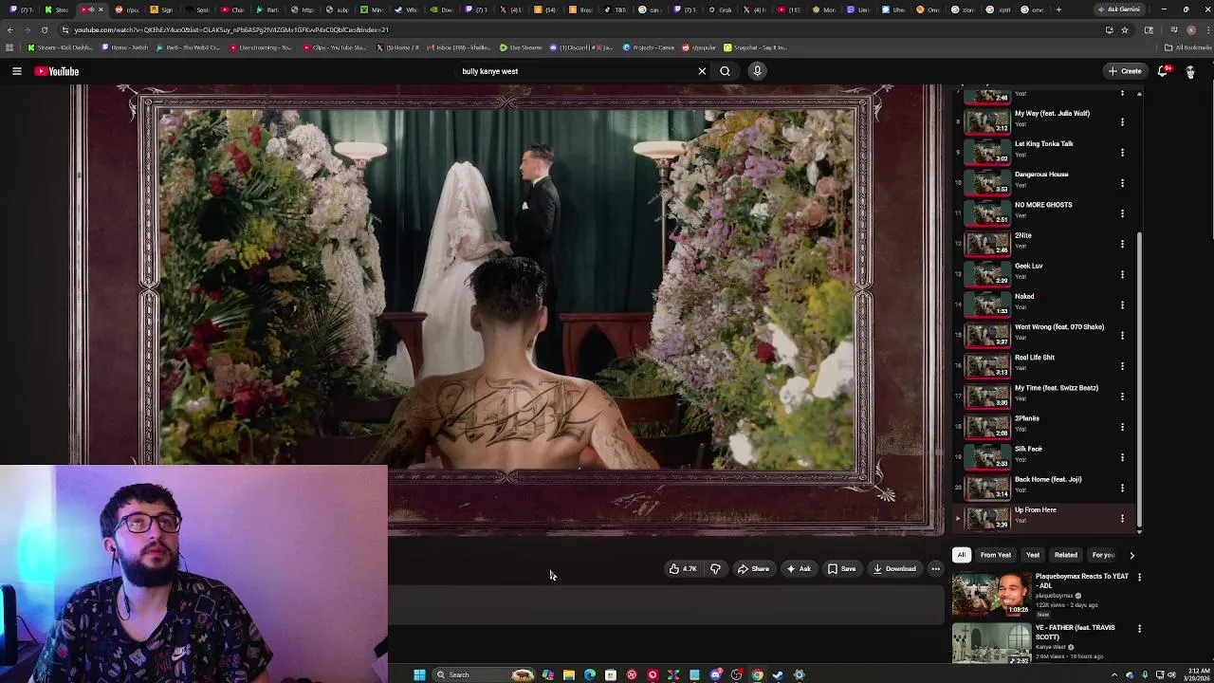This screenshot has height=683, width=1214.
Task: Click the playlist panel scrollbar
Action: pos(1139,379)
